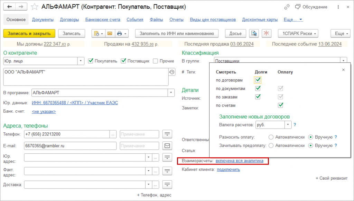Expand the Юр. лицо type dropdown

[x=81, y=61]
